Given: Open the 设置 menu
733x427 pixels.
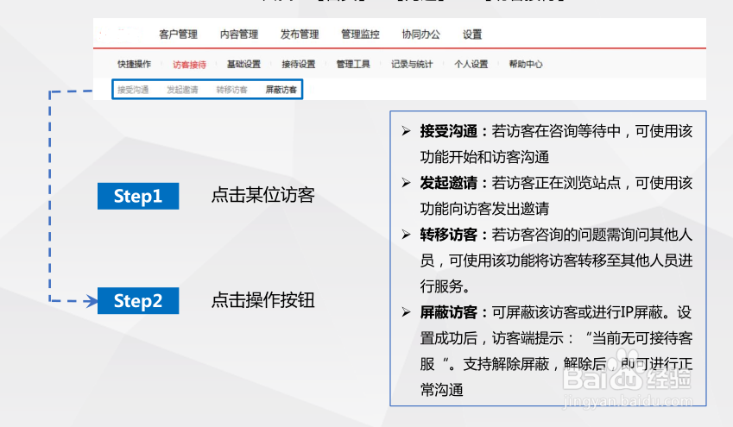Looking at the screenshot, I should pos(472,35).
